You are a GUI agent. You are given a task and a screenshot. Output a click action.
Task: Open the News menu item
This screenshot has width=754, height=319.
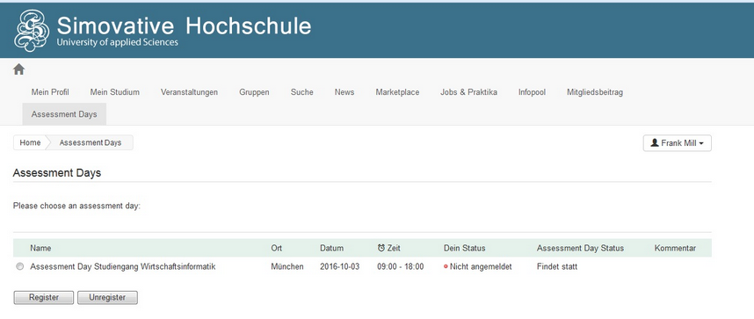pyautogui.click(x=344, y=92)
